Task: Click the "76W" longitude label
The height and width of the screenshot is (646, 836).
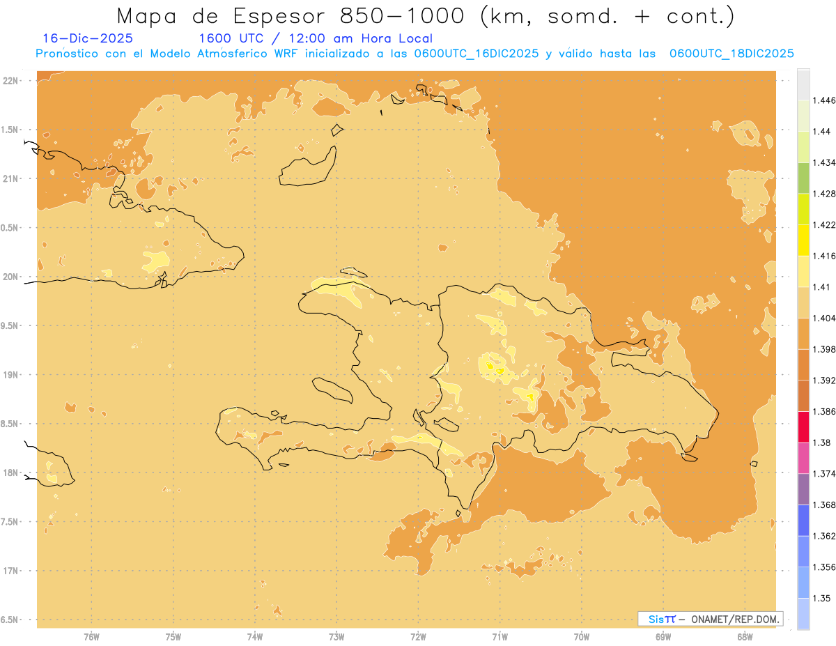Action: point(91,637)
